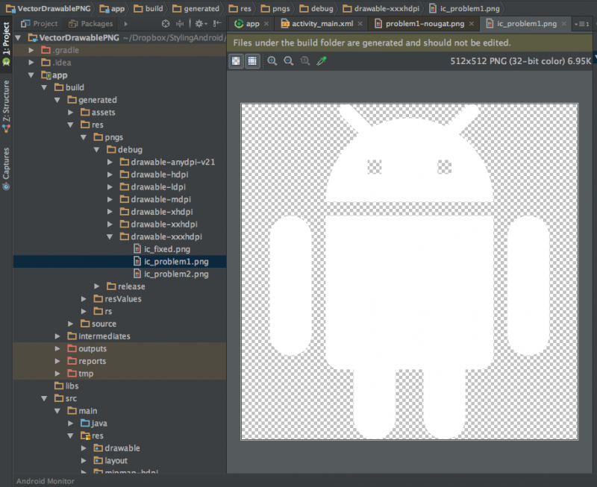Hide the Project tool window icon

[217, 24]
